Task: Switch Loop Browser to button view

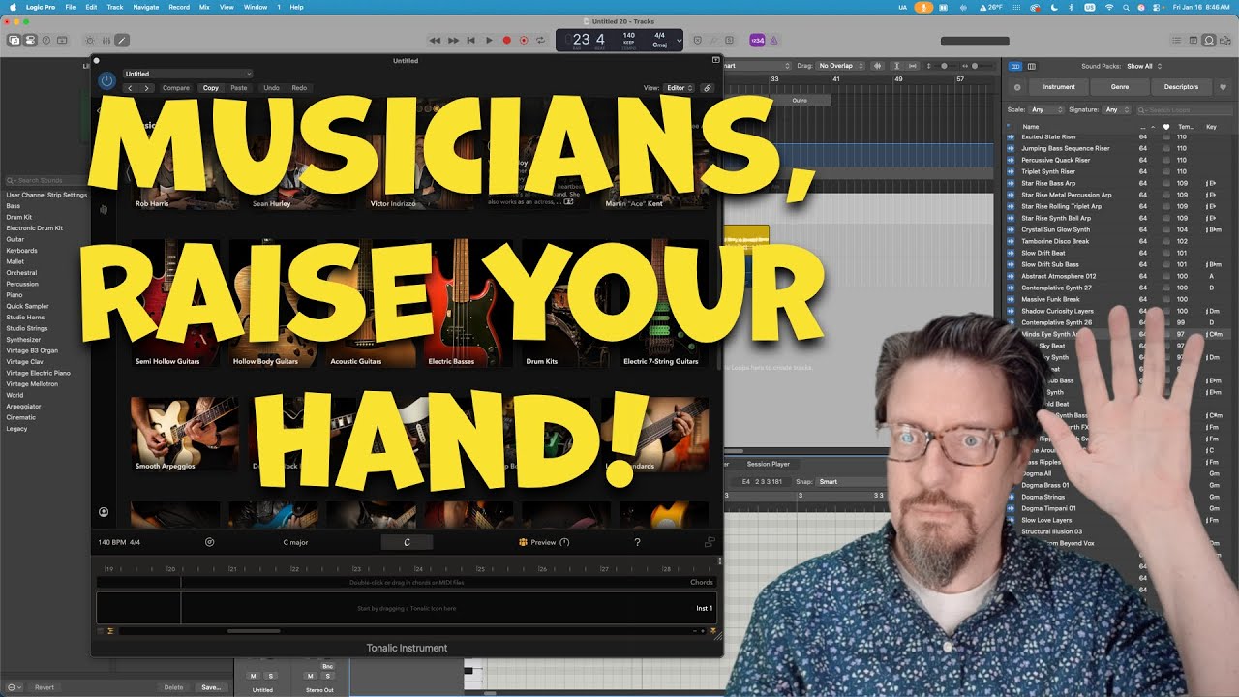Action: (1015, 66)
